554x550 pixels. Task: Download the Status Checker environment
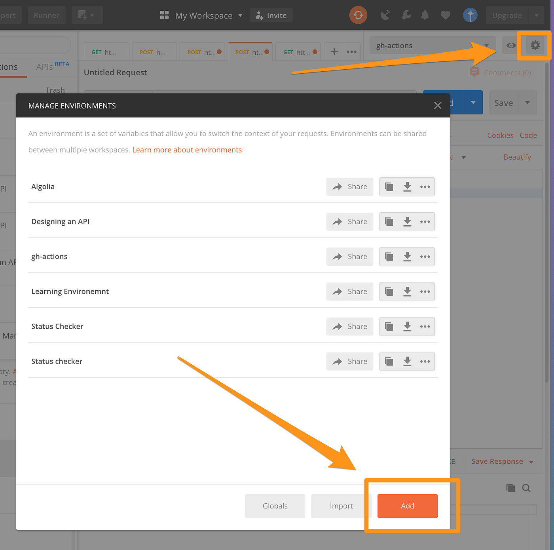407,327
